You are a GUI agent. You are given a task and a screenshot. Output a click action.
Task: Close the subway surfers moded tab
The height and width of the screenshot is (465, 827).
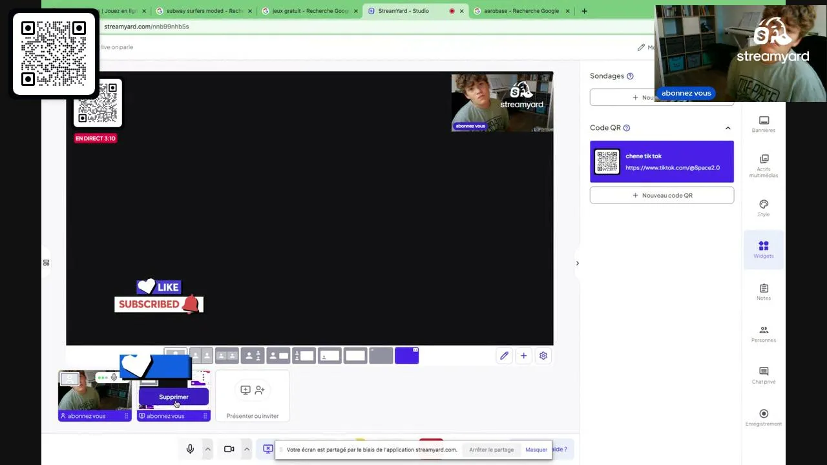pyautogui.click(x=250, y=11)
